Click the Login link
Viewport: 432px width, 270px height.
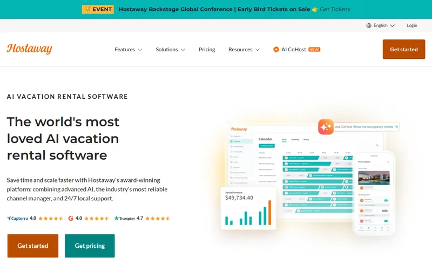[x=412, y=25]
